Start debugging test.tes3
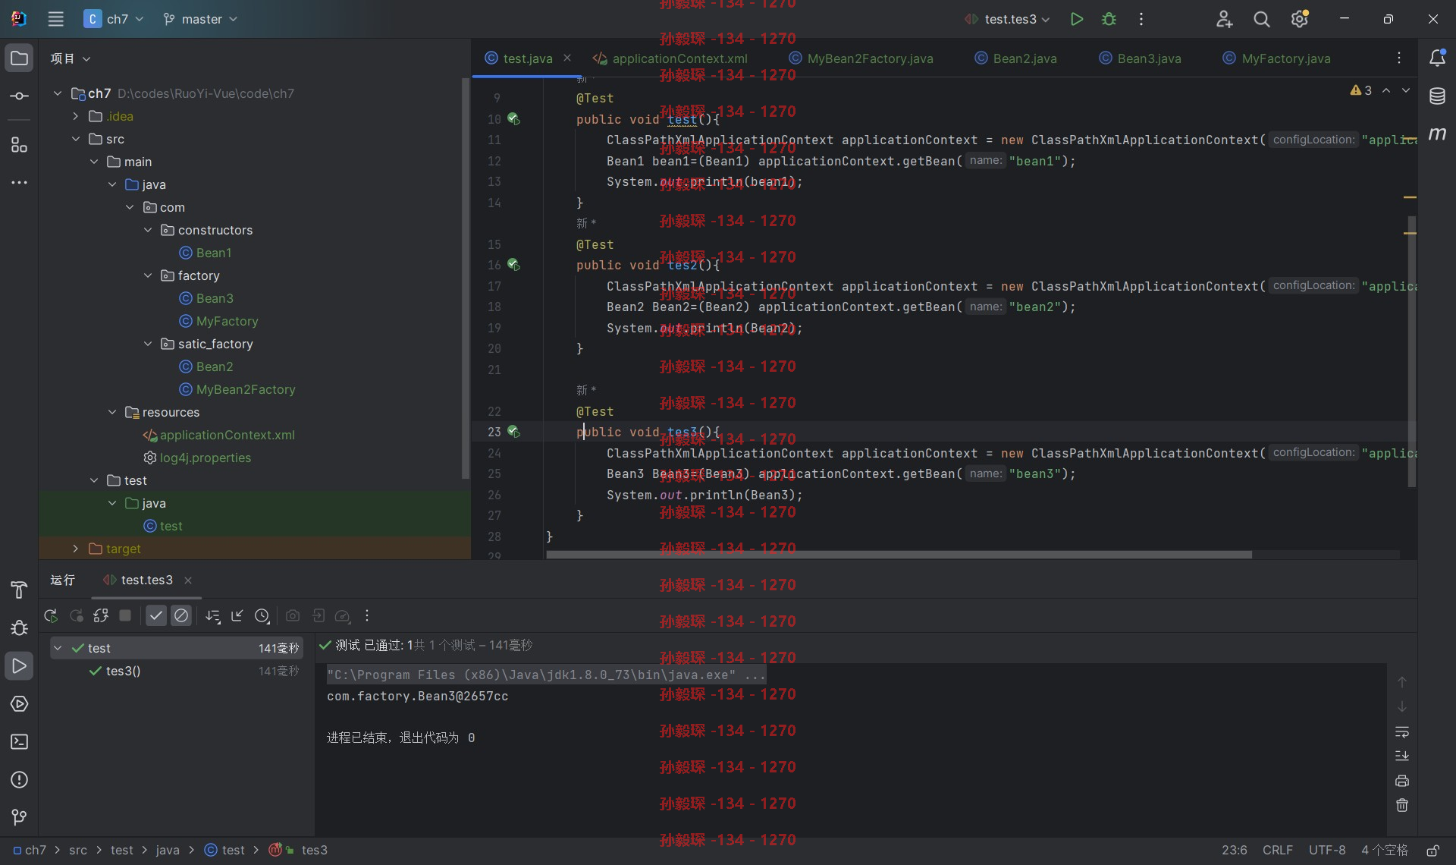The height and width of the screenshot is (865, 1456). (1109, 19)
